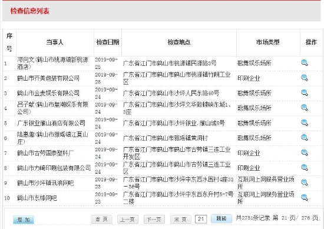Select party name 鹤山市力崎印刷包装有限公司
Image resolution: width=324 pixels, height=229 pixels.
pyautogui.click(x=54, y=168)
